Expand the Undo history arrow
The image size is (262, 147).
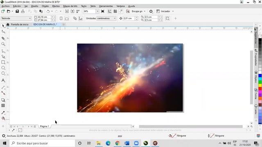pos(52,11)
